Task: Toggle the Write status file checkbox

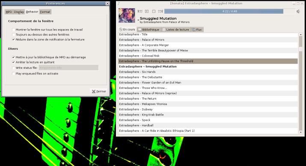Action: (13, 68)
